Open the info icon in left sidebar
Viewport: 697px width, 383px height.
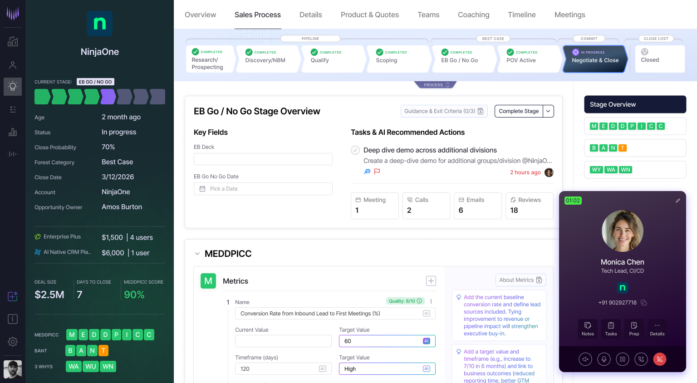pyautogui.click(x=13, y=319)
